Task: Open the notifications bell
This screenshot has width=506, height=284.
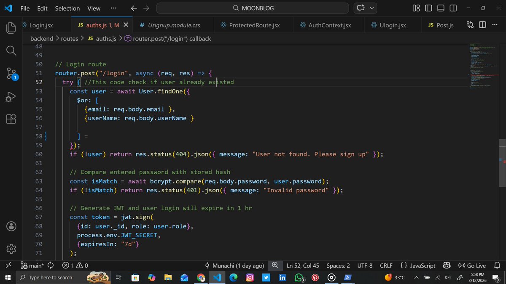Action: click(x=497, y=265)
